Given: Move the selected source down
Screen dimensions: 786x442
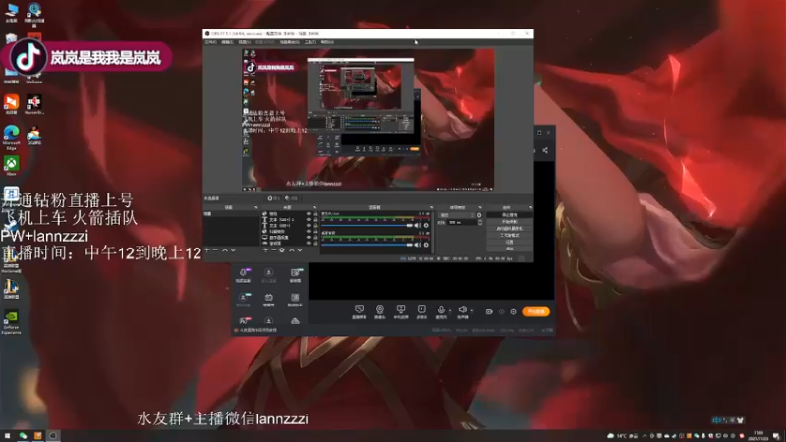Looking at the screenshot, I should 300,250.
